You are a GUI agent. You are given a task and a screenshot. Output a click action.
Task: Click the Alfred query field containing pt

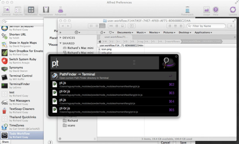click(104, 63)
